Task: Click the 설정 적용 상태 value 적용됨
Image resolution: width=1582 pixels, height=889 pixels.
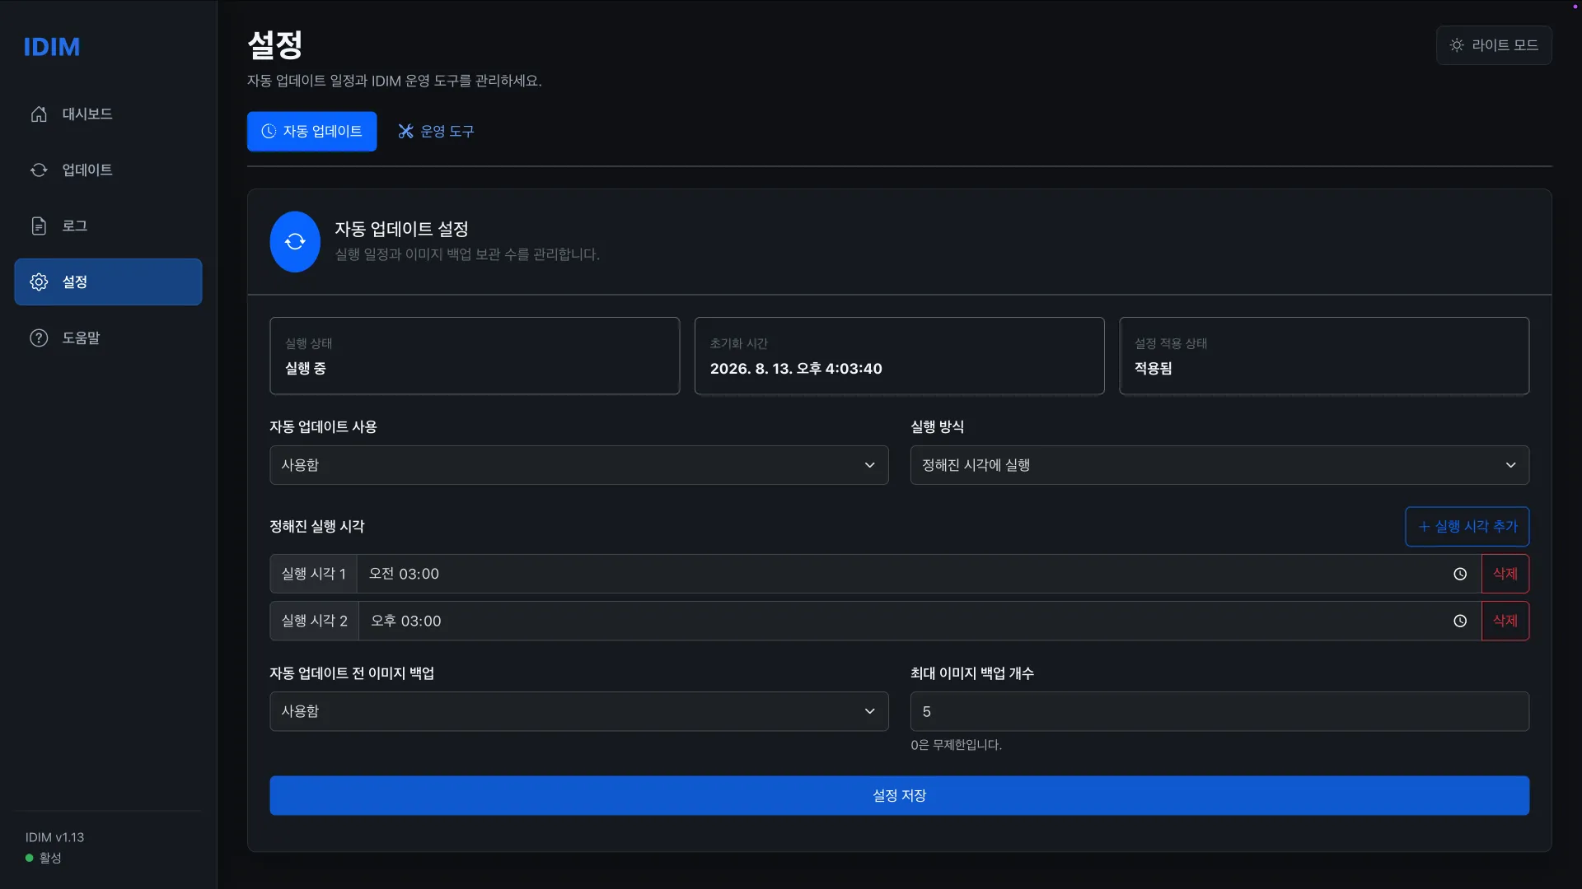Action: pyautogui.click(x=1154, y=369)
